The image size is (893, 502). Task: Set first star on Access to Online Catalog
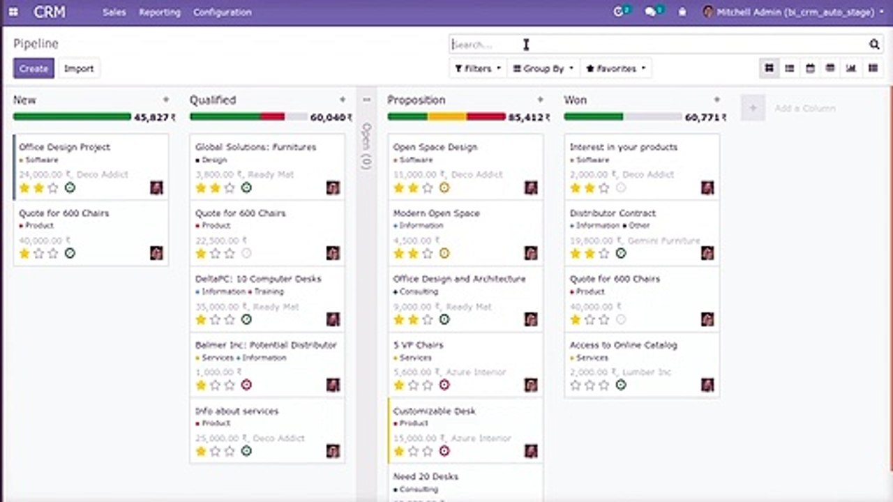(x=576, y=385)
